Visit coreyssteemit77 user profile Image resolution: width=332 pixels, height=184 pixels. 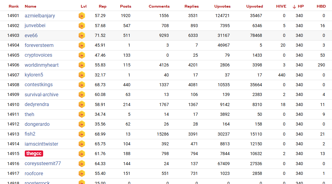coord(43,164)
